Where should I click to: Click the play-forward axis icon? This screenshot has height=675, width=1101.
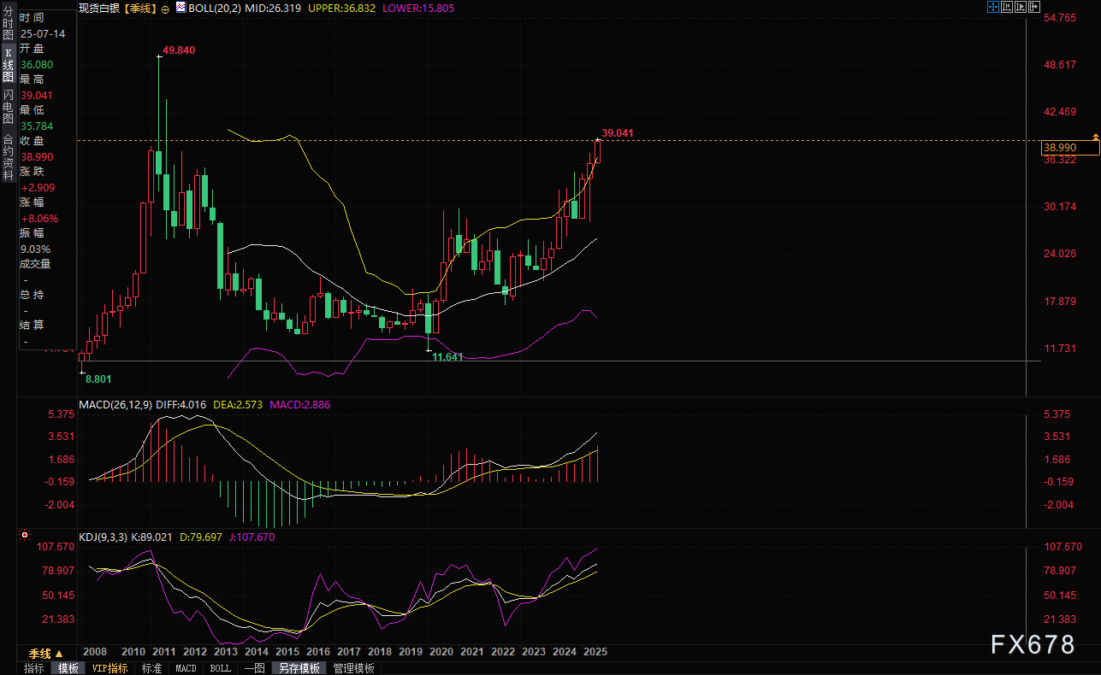[x=1021, y=8]
